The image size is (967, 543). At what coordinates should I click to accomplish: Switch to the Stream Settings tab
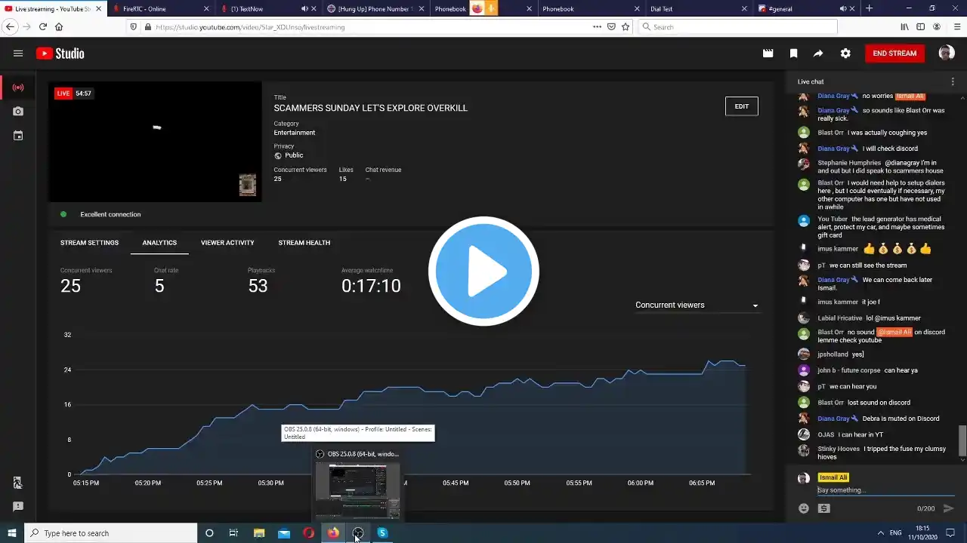click(x=89, y=243)
